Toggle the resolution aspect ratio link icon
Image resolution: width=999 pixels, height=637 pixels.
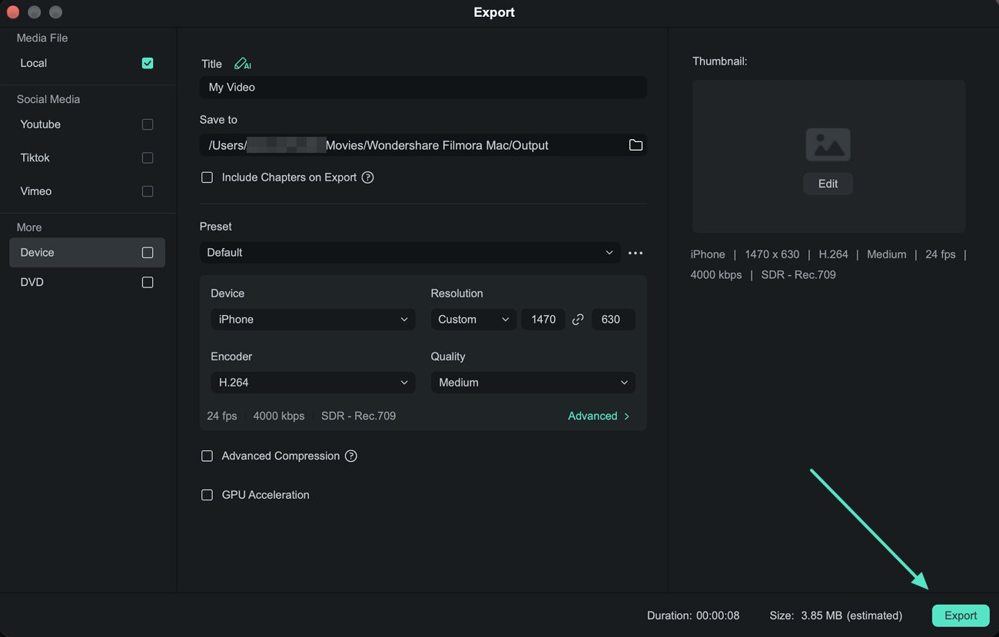tap(578, 320)
